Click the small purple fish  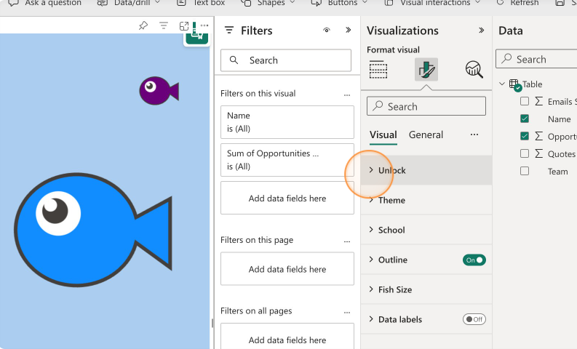coord(159,90)
